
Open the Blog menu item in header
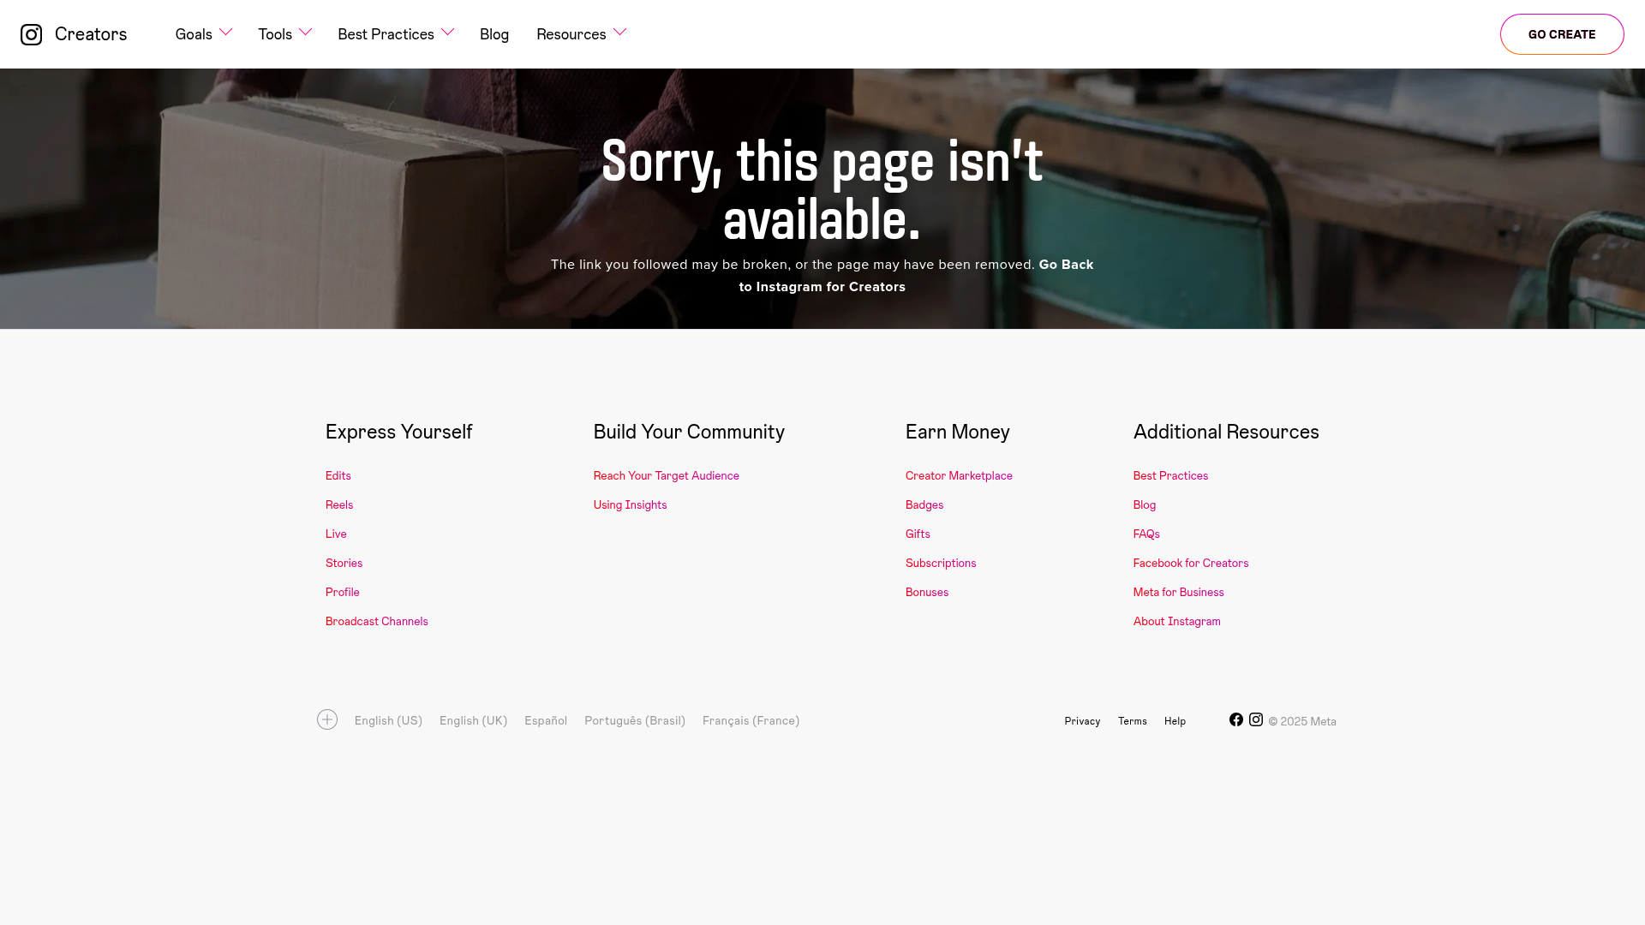(494, 33)
